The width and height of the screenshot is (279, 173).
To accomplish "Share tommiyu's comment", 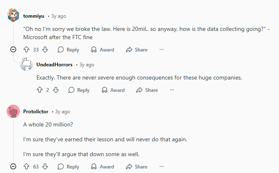I will tap(136, 49).
